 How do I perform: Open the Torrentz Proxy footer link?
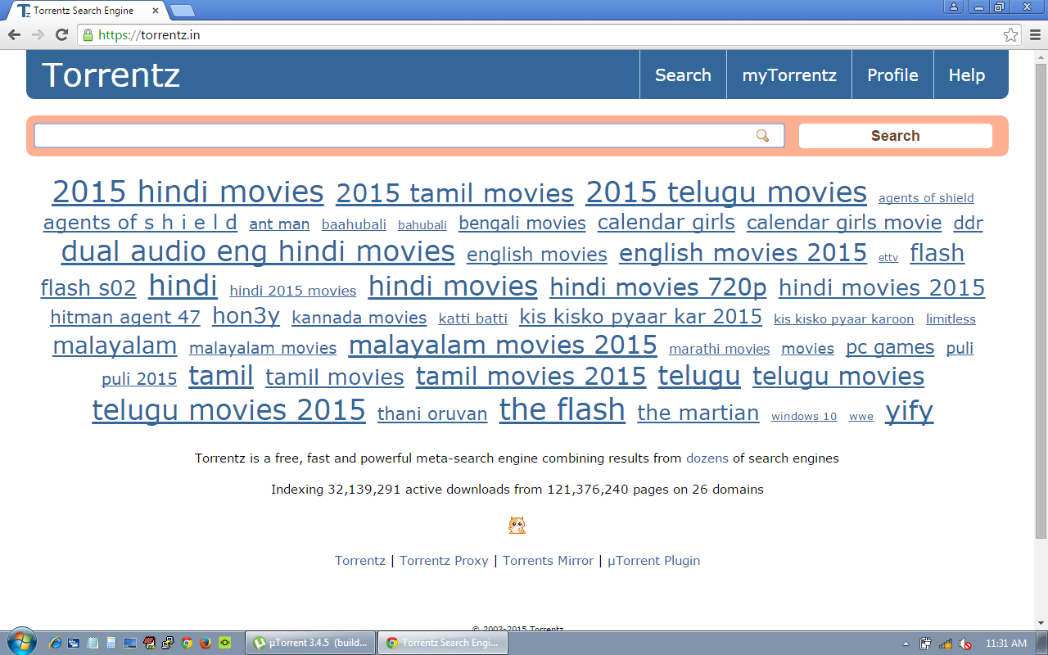(444, 561)
